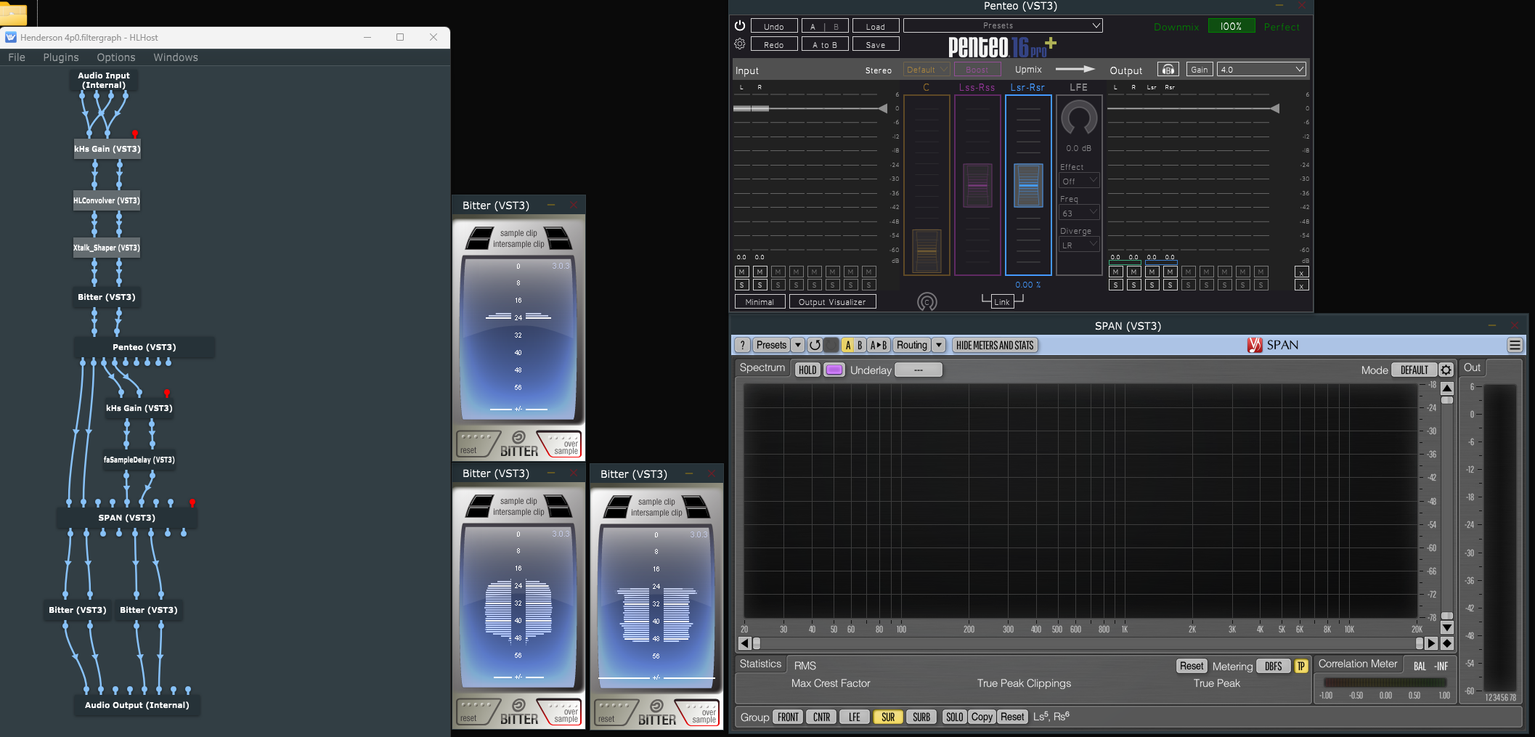
Task: Open LFE Diverge LR dropdown
Action: point(1079,245)
